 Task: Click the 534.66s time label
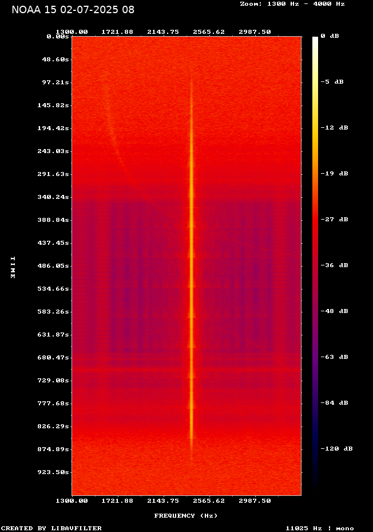[53, 289]
